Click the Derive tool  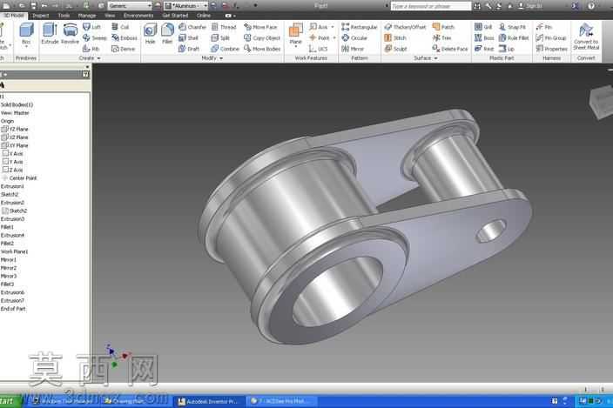coord(123,49)
